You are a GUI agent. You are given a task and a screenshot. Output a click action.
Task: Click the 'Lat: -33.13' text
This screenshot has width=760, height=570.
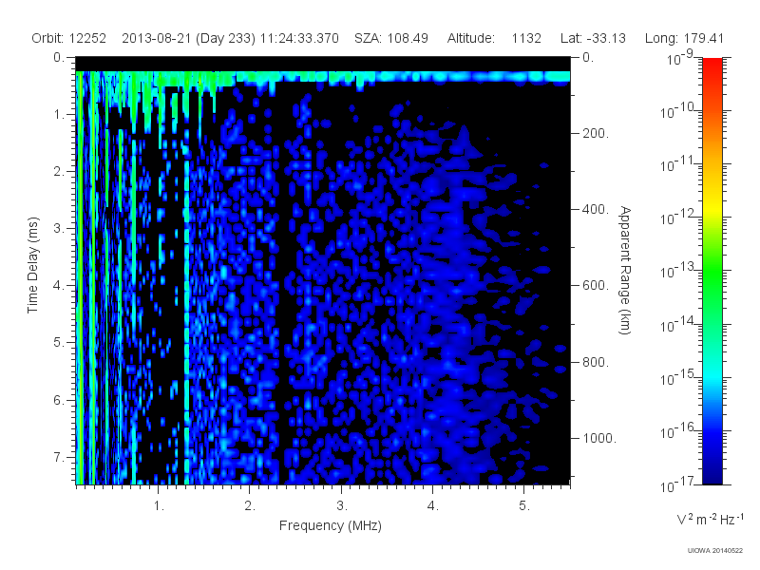(593, 38)
